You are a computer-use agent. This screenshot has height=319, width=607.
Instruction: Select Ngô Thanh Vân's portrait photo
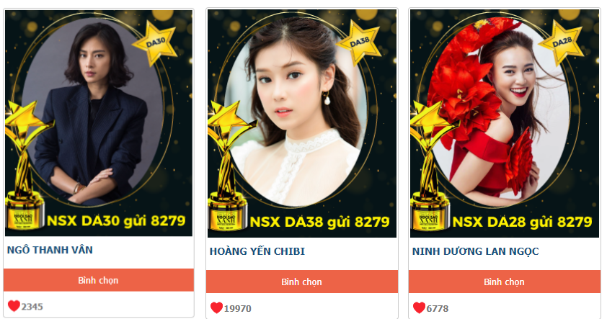pos(93,110)
